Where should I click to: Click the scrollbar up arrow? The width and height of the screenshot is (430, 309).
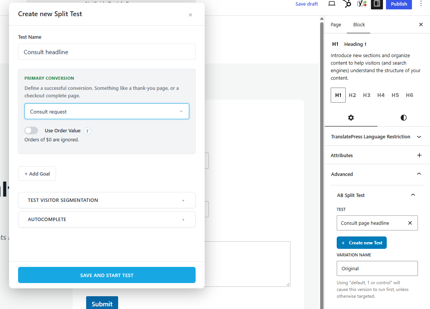tap(322, 19)
